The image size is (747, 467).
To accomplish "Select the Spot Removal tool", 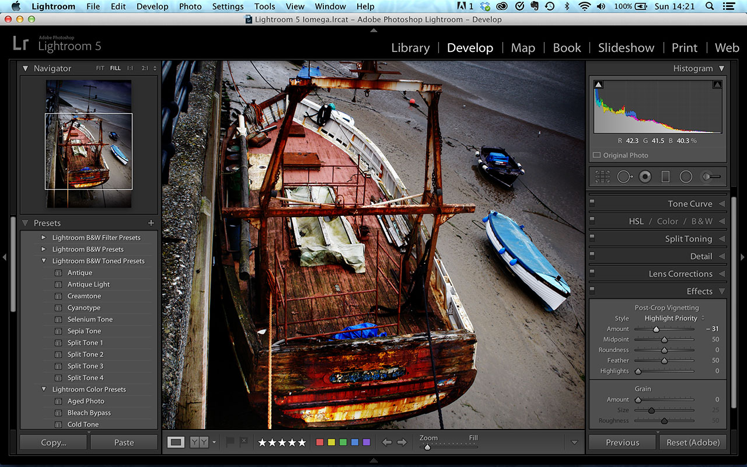I will coord(624,176).
